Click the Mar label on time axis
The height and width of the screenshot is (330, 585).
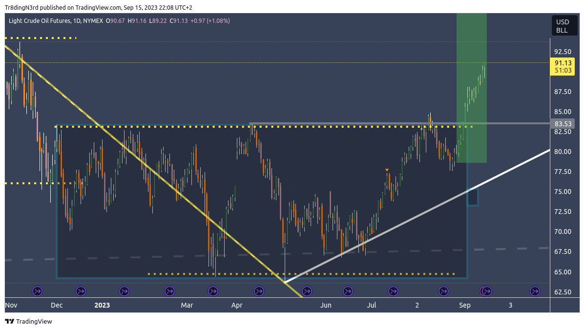pos(187,306)
